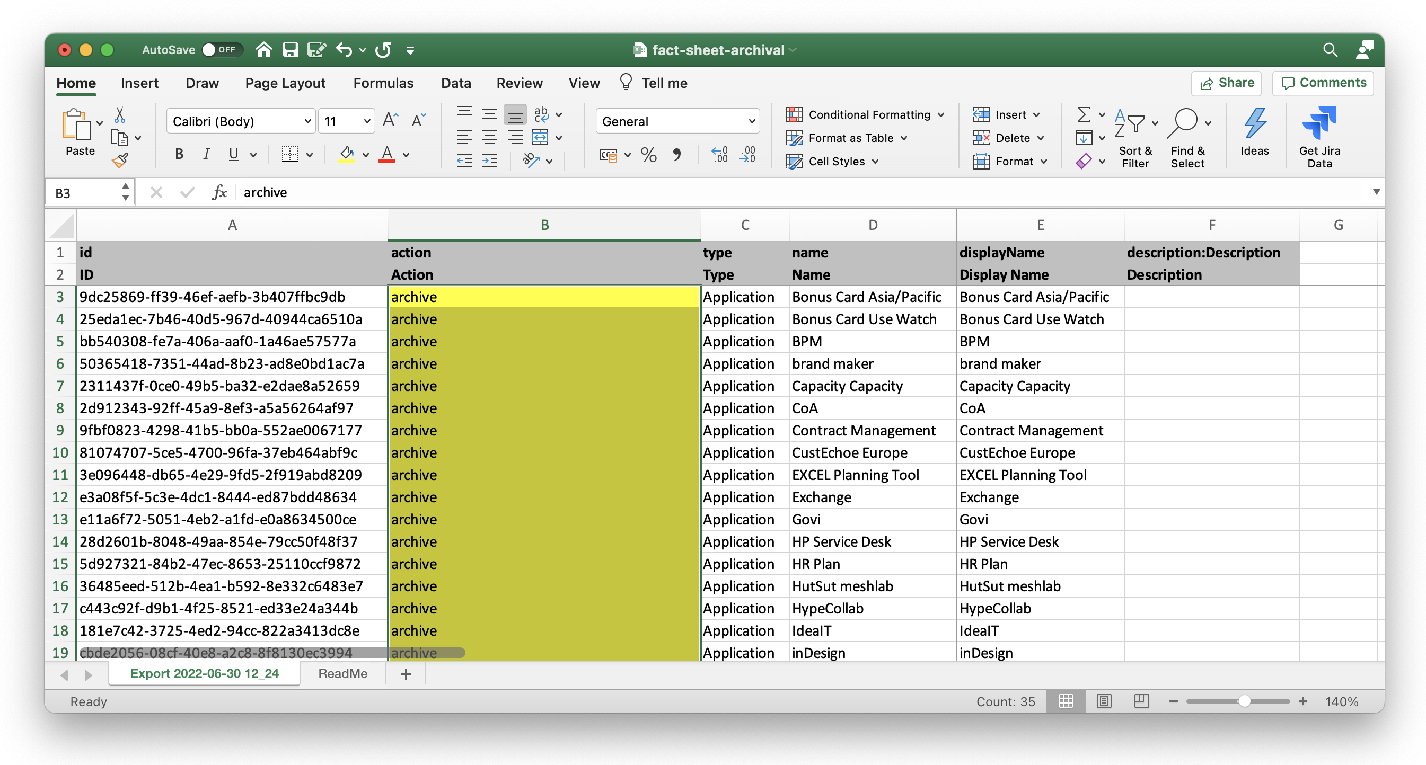Click the Cut scissors icon
The height and width of the screenshot is (765, 1426).
[120, 114]
